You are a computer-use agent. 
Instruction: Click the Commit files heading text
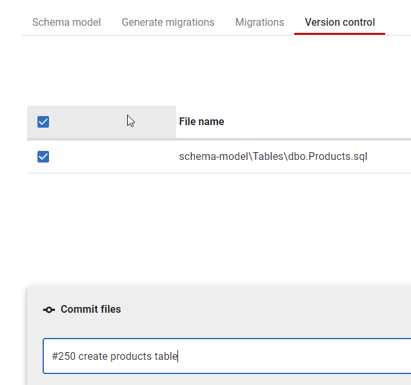(90, 310)
